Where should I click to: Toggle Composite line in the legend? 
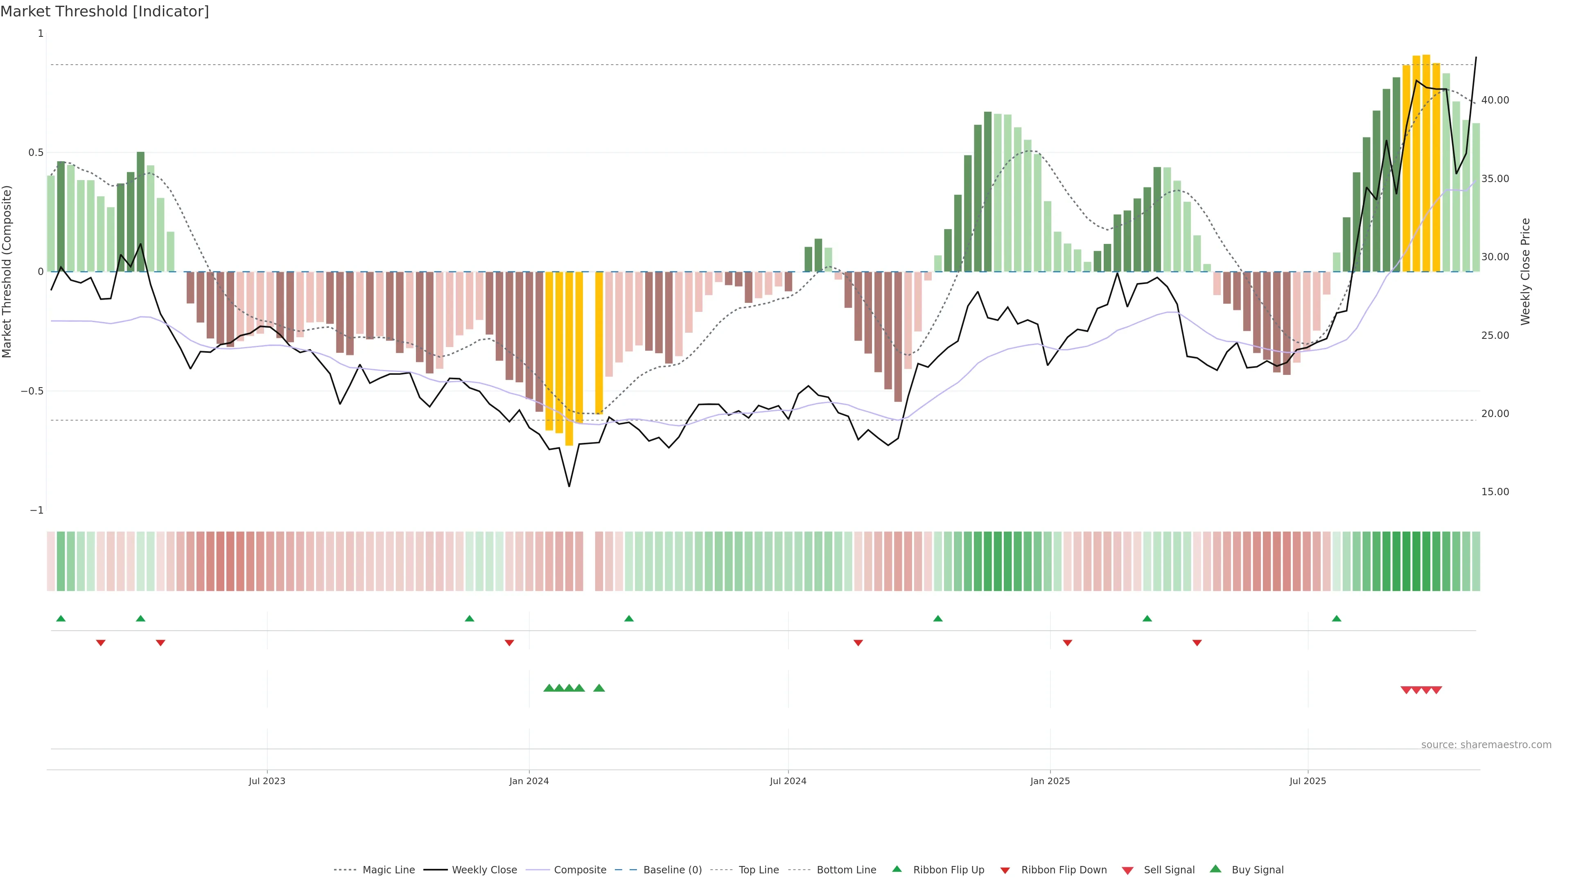(x=580, y=870)
